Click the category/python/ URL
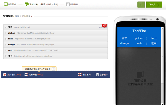Screen dimensions: 166x105 point(36,33)
